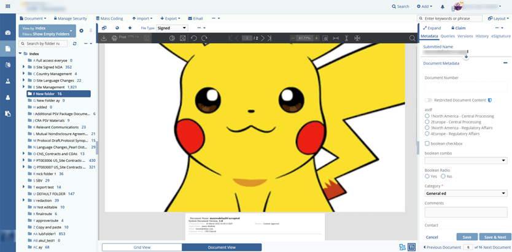Toggle Restricted Document Content switch

(x=428, y=100)
